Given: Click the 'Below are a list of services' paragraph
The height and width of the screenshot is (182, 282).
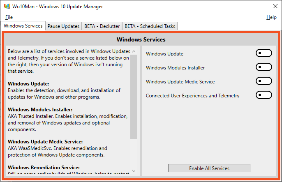Looking at the screenshot, I should pyautogui.click(x=69, y=61).
